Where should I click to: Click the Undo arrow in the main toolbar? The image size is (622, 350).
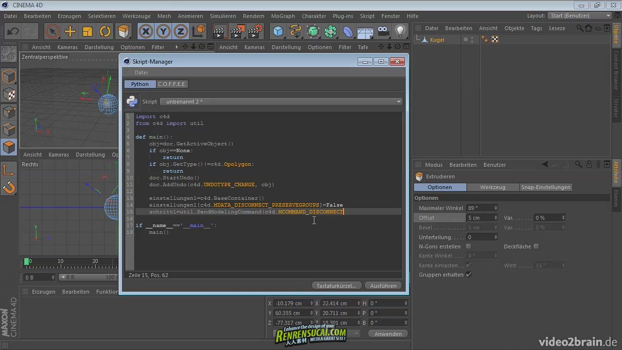pyautogui.click(x=13, y=32)
